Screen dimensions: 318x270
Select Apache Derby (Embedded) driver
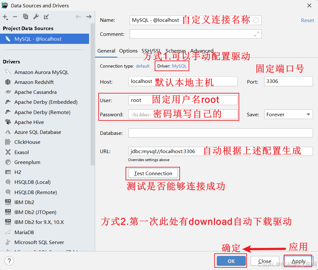45,102
